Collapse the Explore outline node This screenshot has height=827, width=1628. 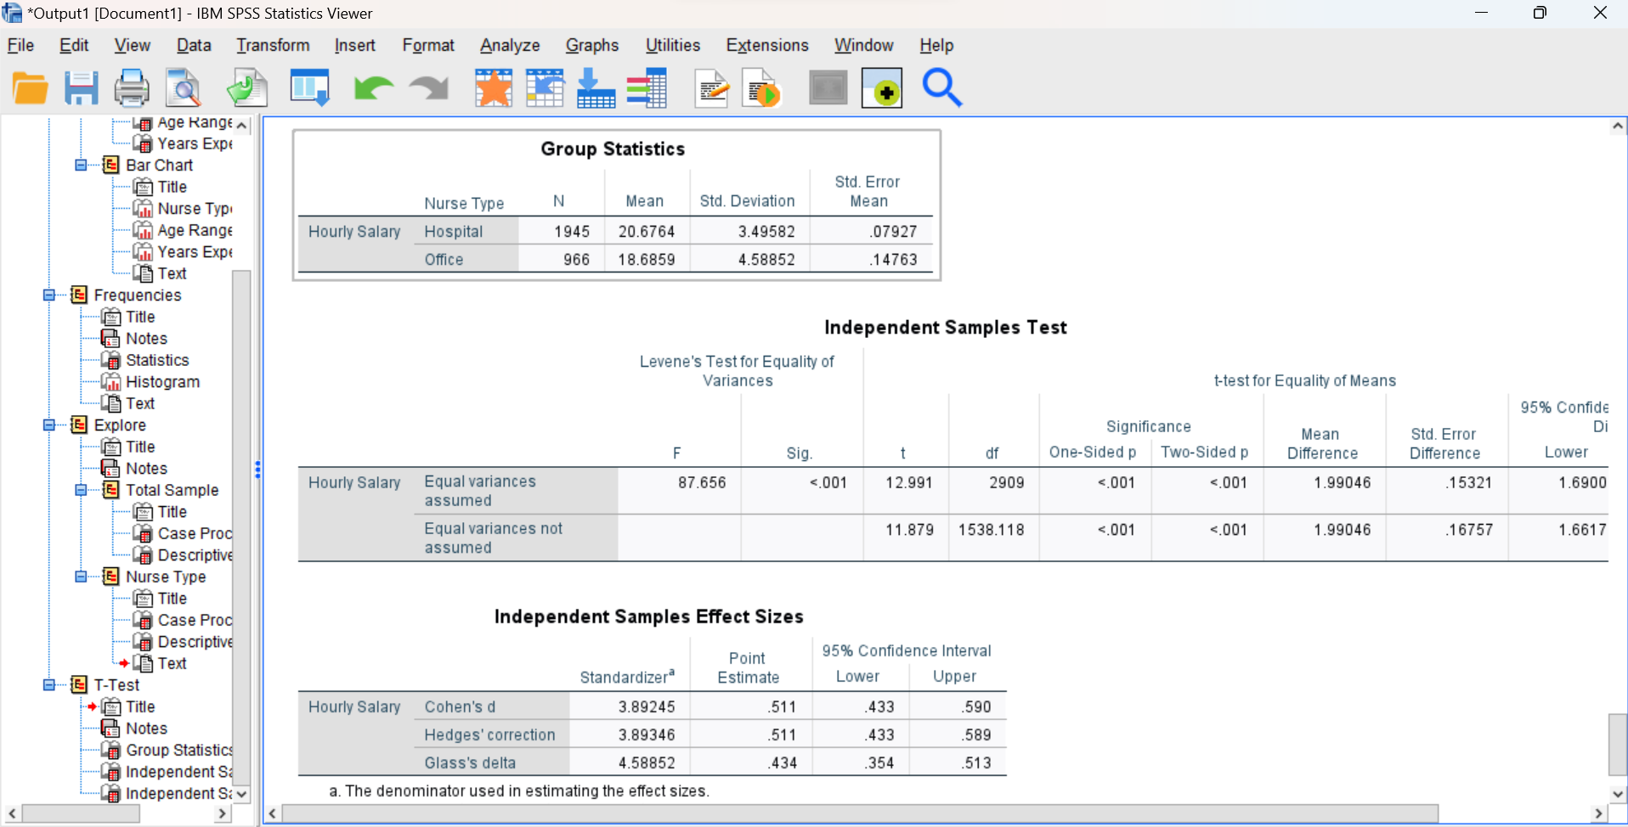(49, 425)
